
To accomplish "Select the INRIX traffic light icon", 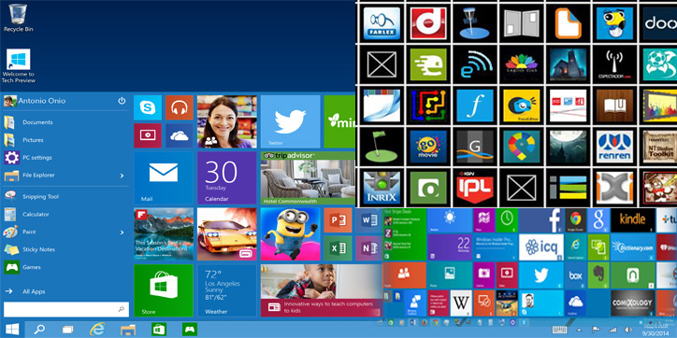I will coord(382,188).
